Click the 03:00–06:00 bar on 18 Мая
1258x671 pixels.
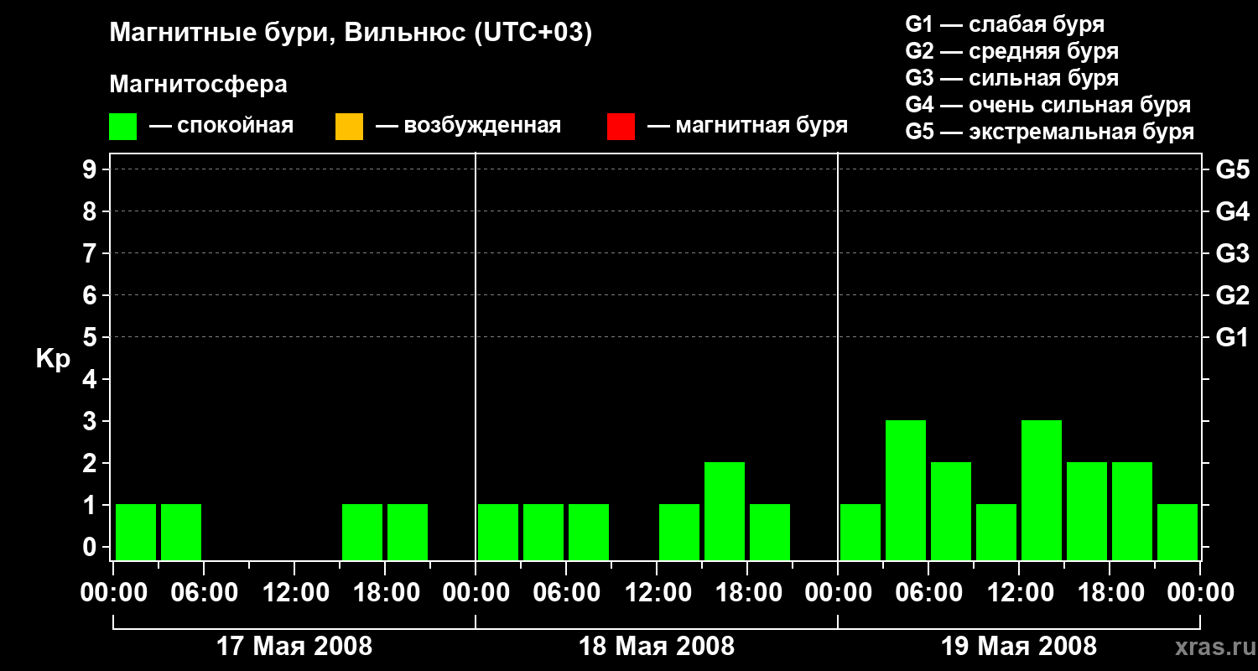click(543, 532)
